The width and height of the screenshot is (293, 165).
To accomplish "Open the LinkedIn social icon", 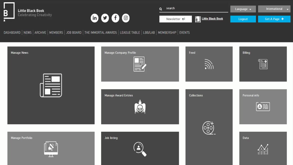I will click(x=94, y=18).
